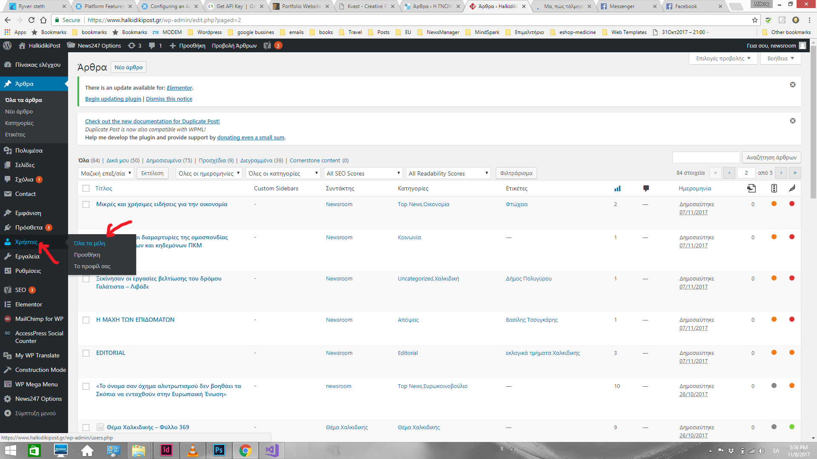
Task: Click the Begin updating plugin link
Action: click(x=113, y=99)
